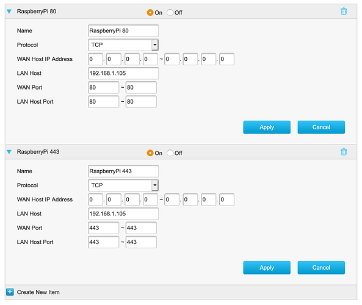Viewport: 362px width, 305px height.
Task: Apply changes to RaspberryPi 80 rule
Action: (267, 127)
